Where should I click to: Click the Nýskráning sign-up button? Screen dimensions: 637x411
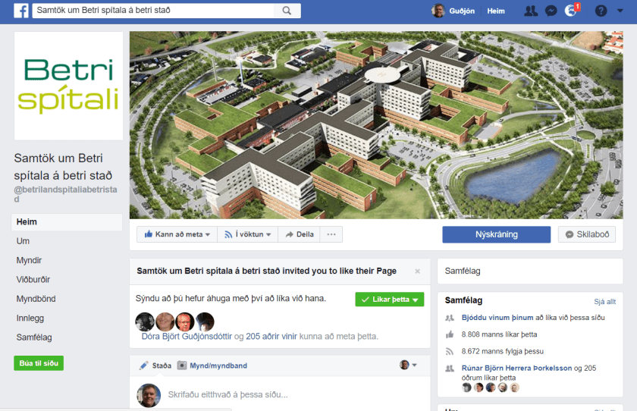click(497, 234)
